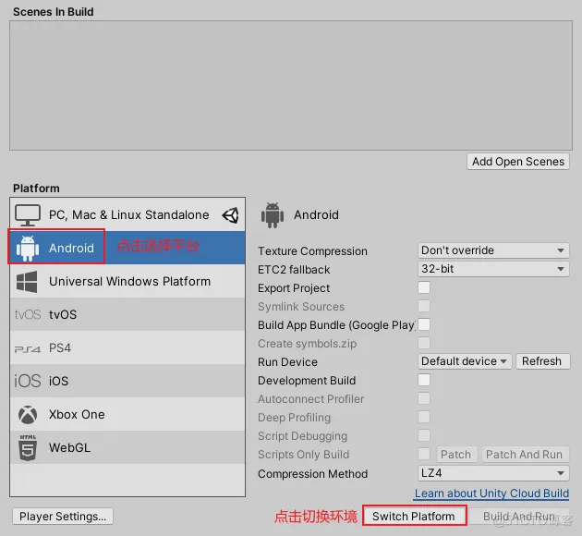
Task: Select the iOS platform row
Action: [127, 381]
